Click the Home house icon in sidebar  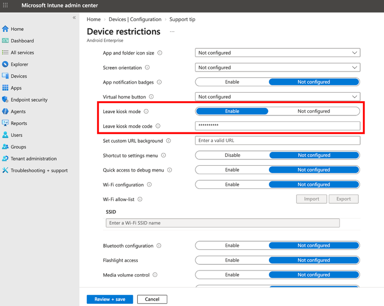(x=5, y=29)
